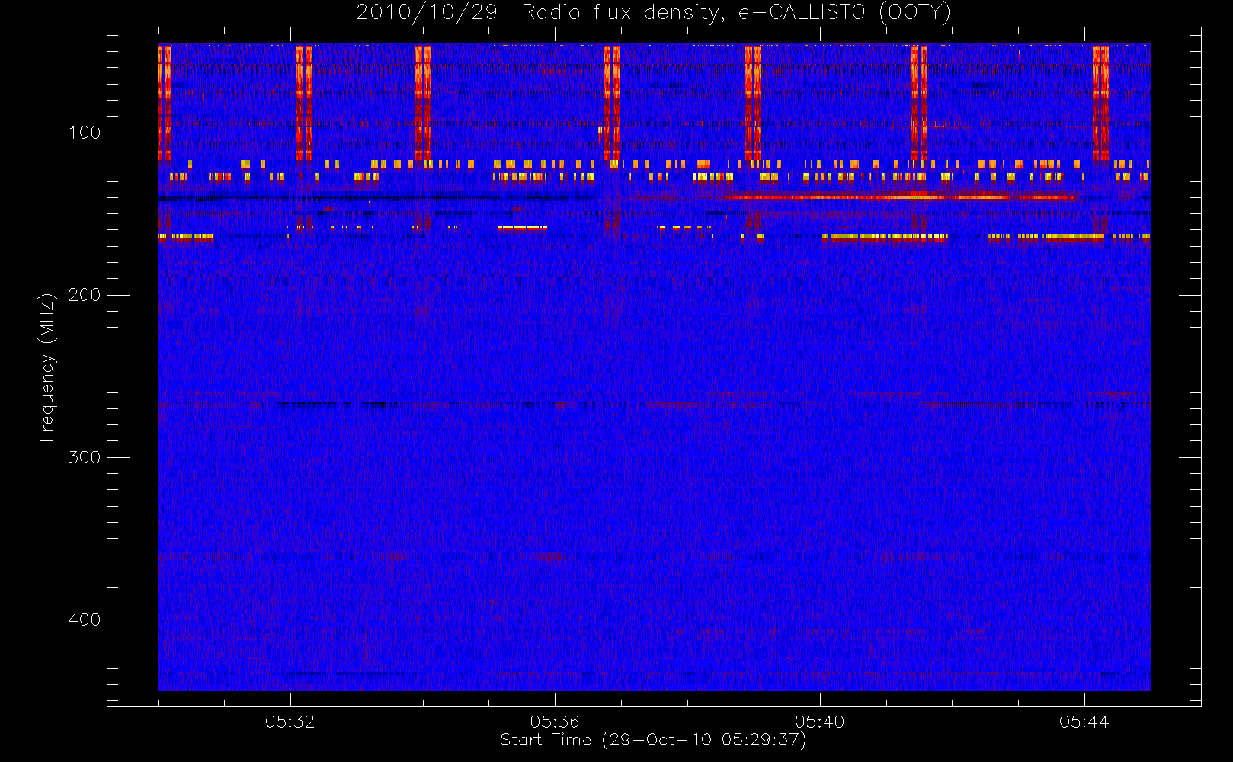The image size is (1233, 762).
Task: Select the 200 frequency tick label
Action: 84,295
